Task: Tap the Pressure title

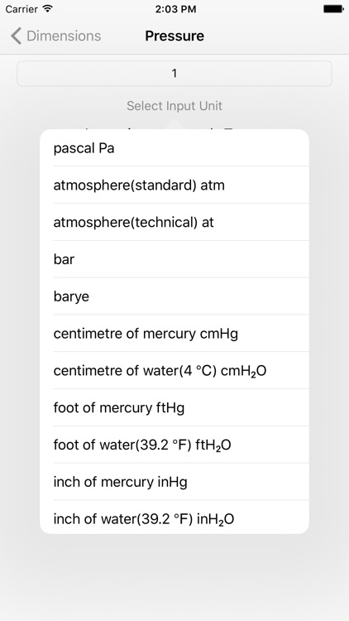Action: pos(174,36)
